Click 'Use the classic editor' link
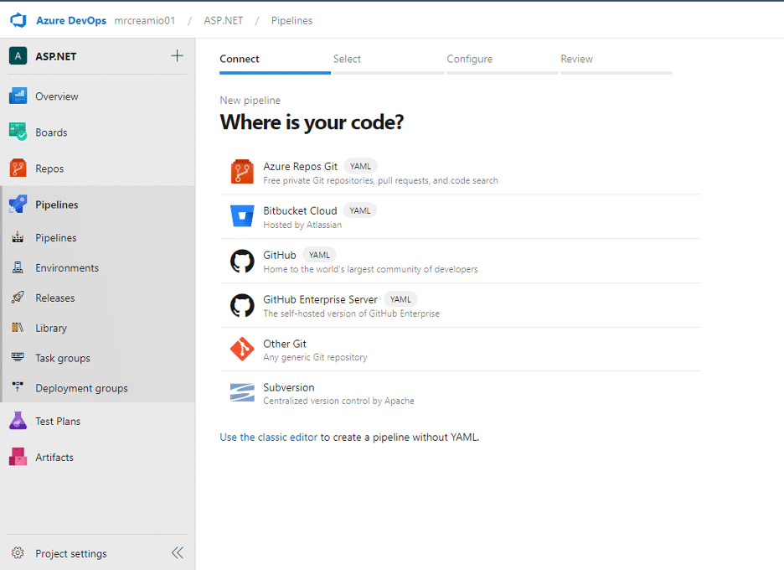This screenshot has width=784, height=570. (269, 437)
